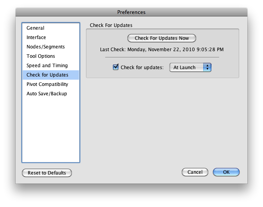Cancel the Preferences dialog
Viewport: 263px width, 207px height.
195,172
